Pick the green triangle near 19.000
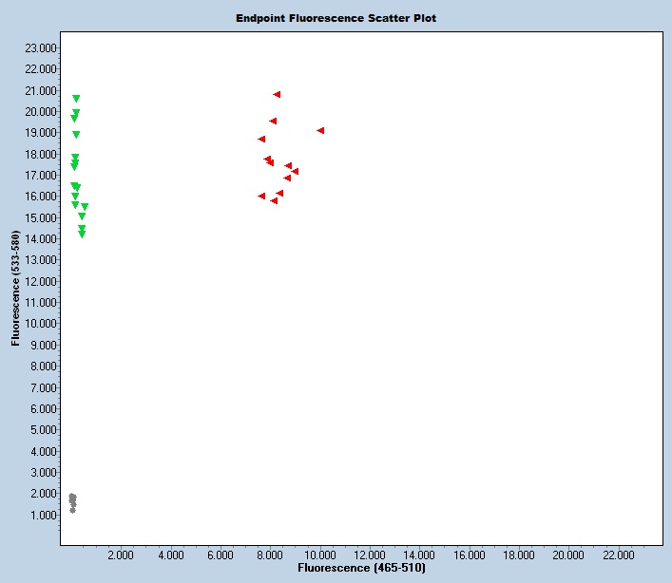The width and height of the screenshot is (672, 583). [x=76, y=135]
